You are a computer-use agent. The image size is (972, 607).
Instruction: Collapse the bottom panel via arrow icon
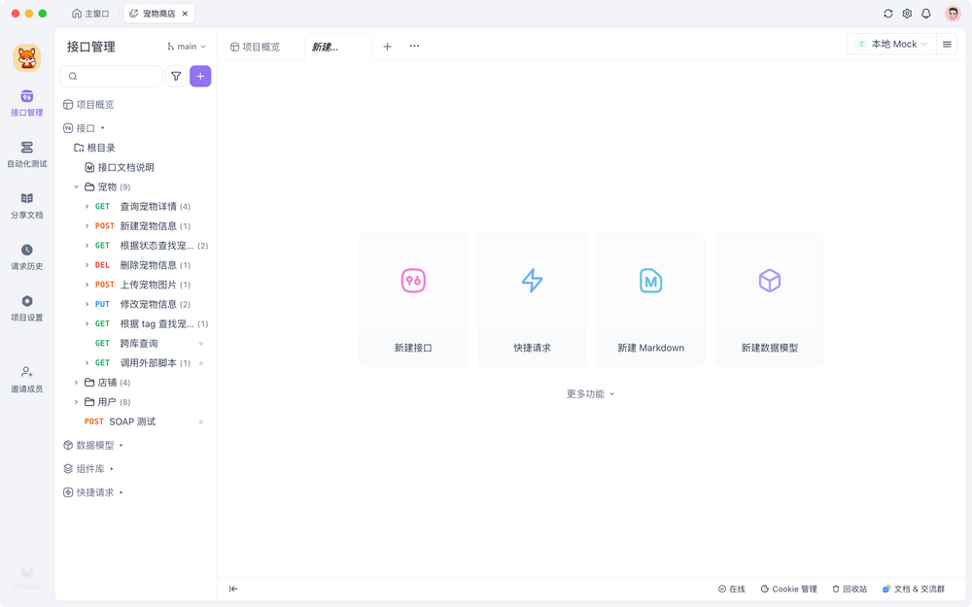click(232, 589)
